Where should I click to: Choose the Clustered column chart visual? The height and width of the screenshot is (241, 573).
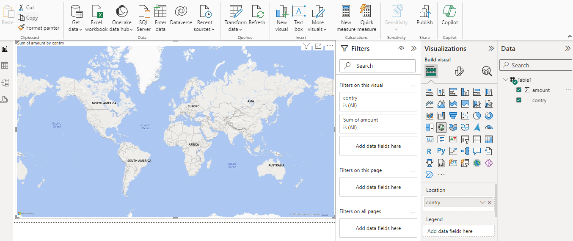pos(465,92)
